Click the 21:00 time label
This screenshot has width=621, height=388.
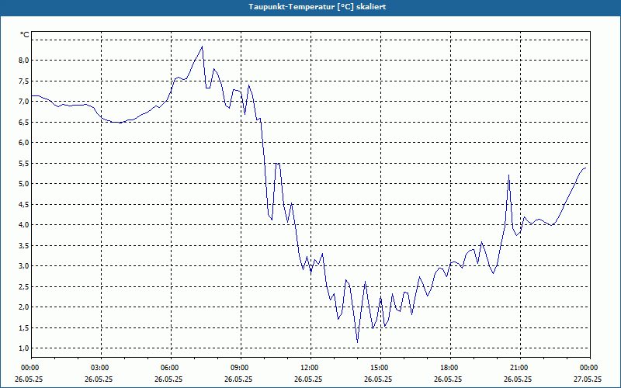[x=520, y=368]
